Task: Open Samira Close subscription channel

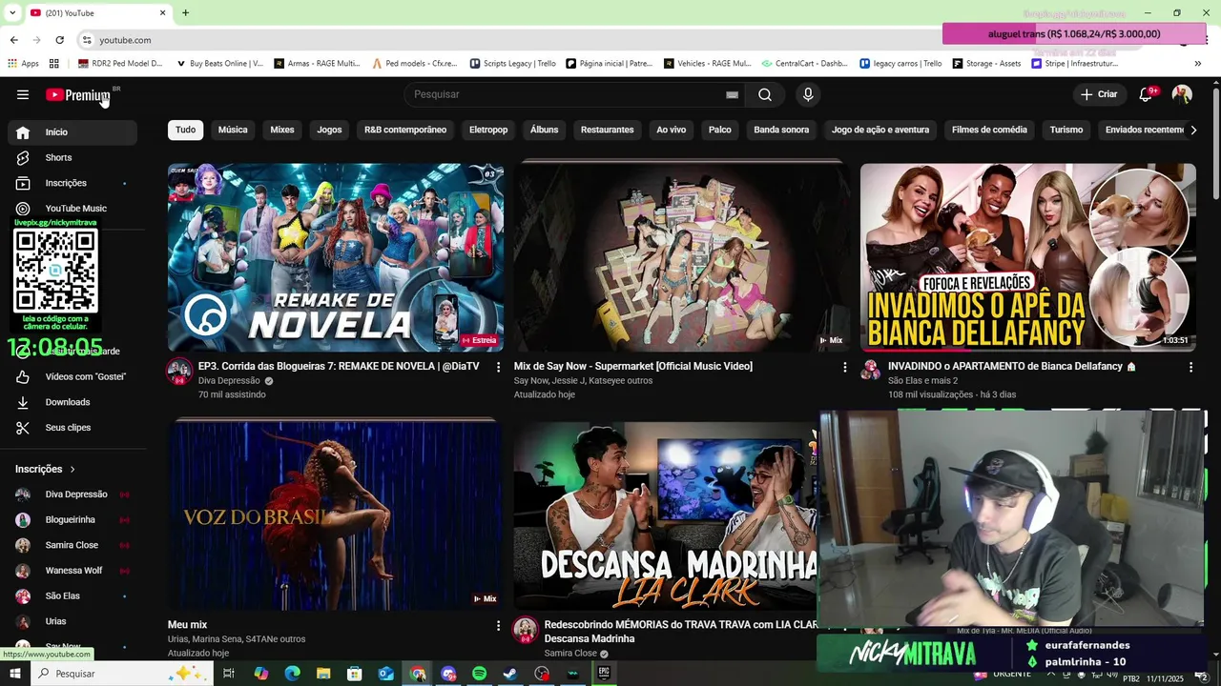Action: (72, 545)
